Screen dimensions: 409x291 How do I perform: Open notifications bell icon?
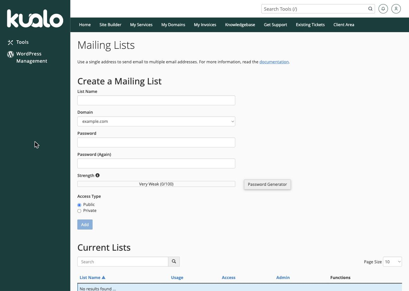[383, 9]
